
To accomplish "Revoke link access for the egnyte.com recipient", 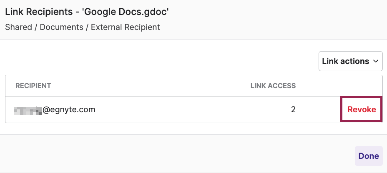I will [362, 109].
